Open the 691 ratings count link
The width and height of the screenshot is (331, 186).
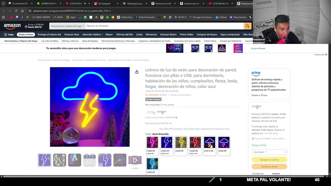pos(164,95)
